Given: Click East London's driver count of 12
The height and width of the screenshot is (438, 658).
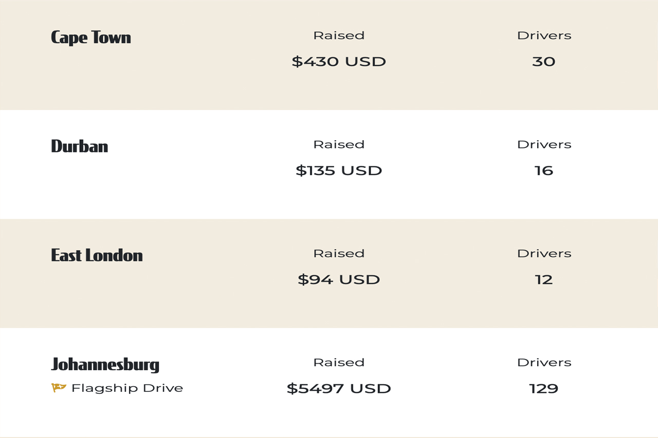Looking at the screenshot, I should [x=544, y=280].
